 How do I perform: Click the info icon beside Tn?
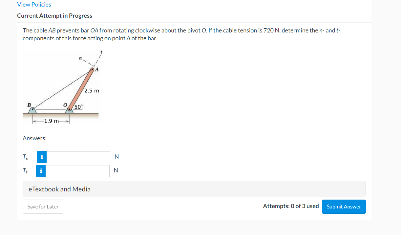(x=41, y=157)
